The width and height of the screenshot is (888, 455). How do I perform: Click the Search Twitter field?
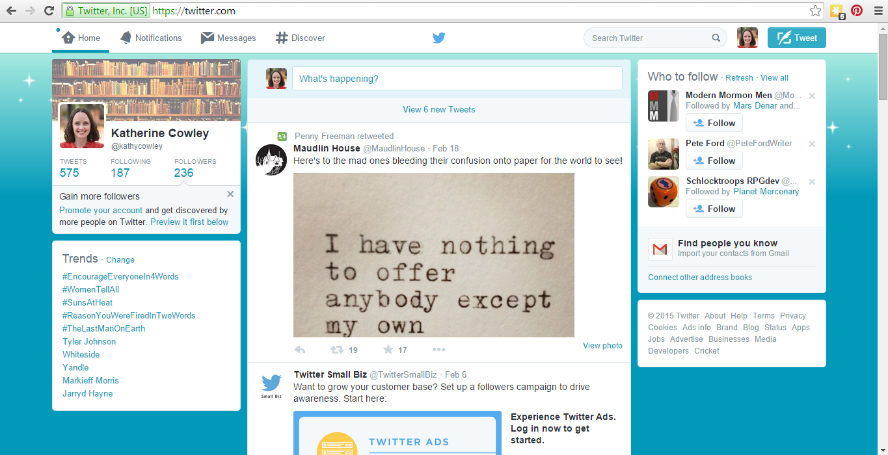point(655,38)
